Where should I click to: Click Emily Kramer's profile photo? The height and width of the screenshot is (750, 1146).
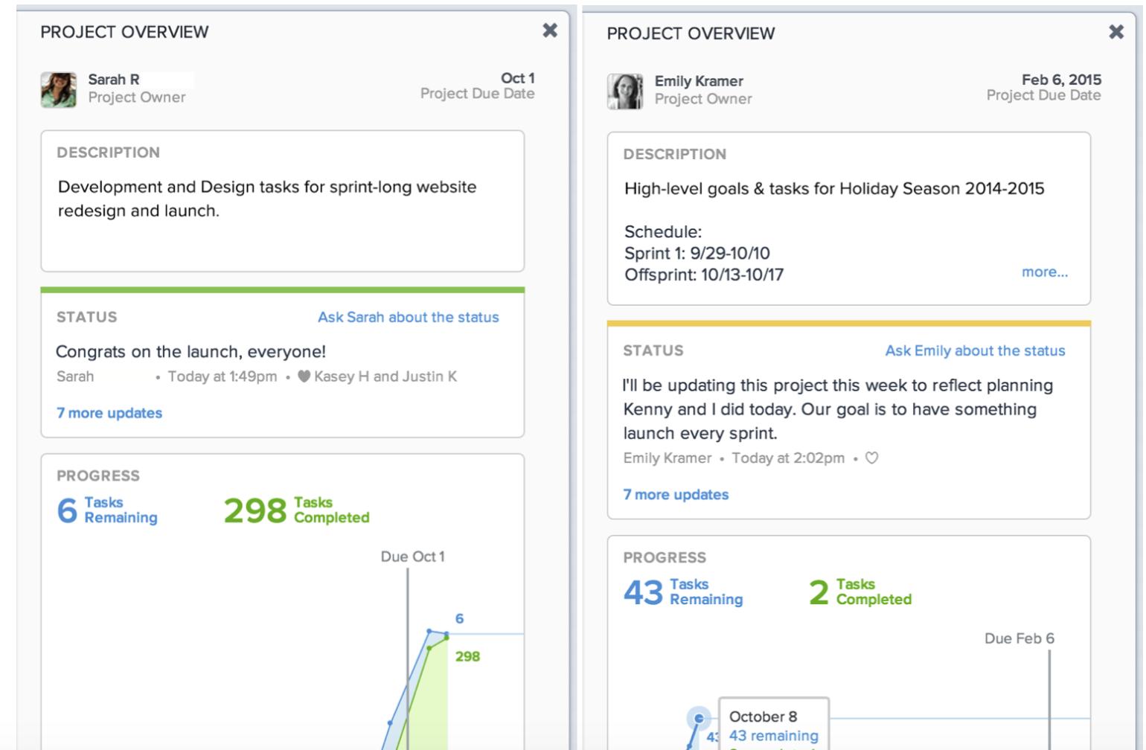[x=625, y=92]
